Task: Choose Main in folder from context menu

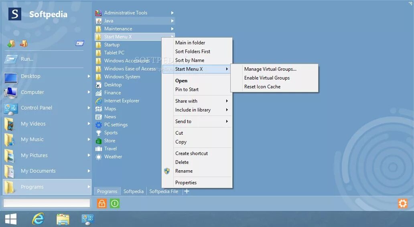Action: 197,43
